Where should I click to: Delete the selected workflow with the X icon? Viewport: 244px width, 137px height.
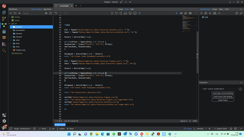(19, 13)
